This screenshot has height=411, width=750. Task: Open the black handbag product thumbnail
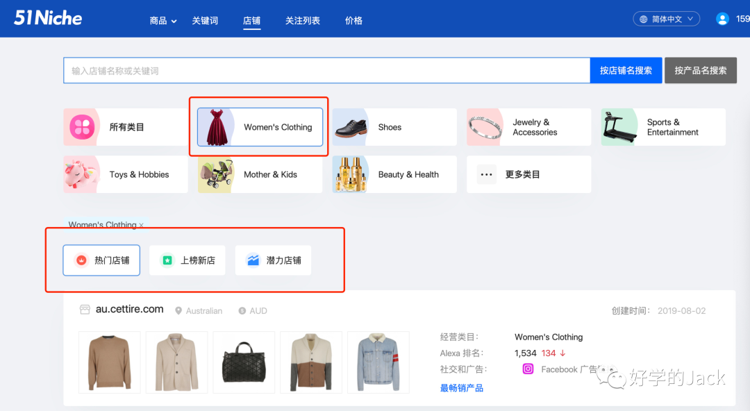pos(244,362)
